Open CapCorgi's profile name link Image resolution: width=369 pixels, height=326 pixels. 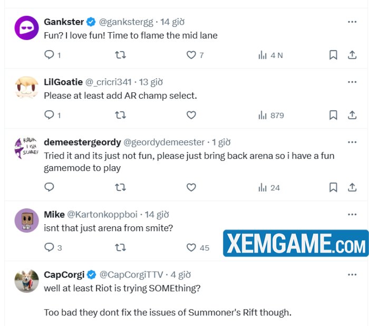[x=63, y=275]
